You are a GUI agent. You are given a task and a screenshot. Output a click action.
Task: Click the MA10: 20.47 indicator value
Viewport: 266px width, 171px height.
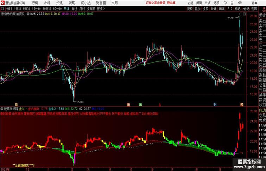point(53,14)
